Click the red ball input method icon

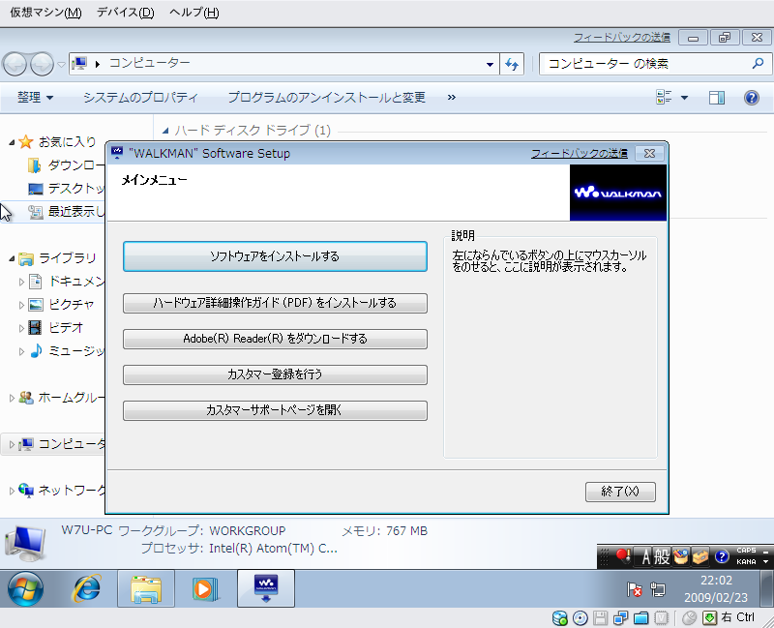click(623, 557)
